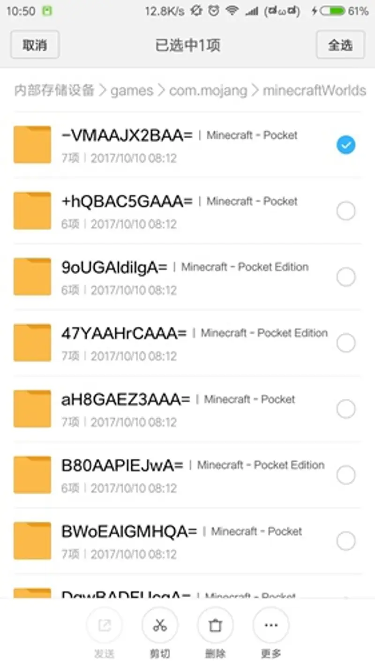
Task: Tap the delete (删除) trash icon
Action: click(x=215, y=625)
